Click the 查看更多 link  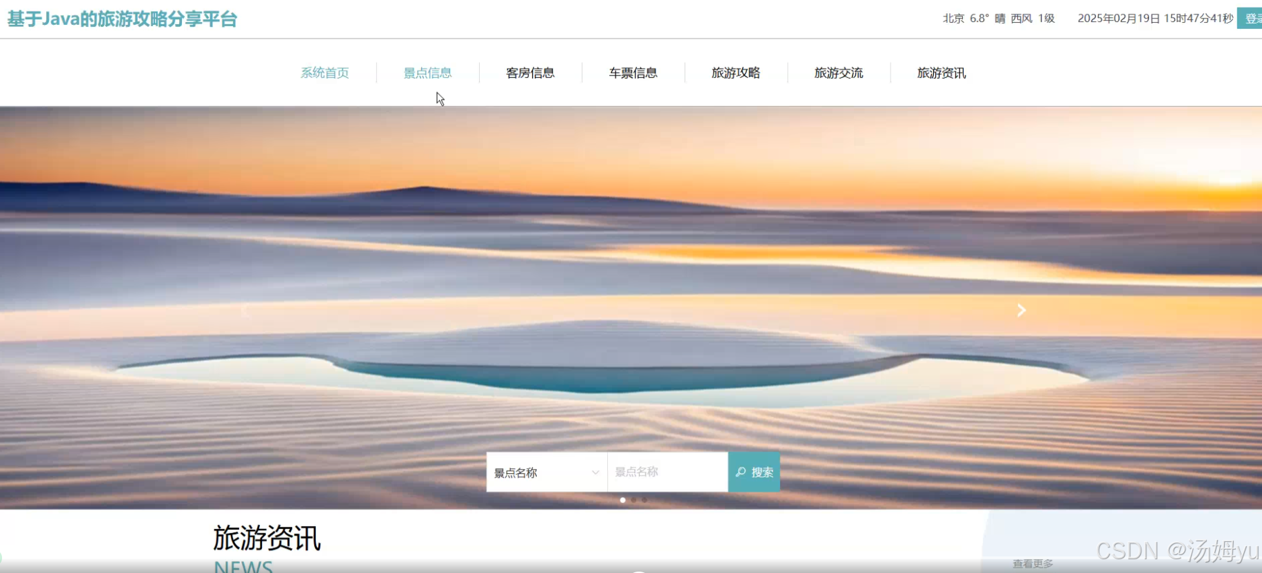point(1032,564)
